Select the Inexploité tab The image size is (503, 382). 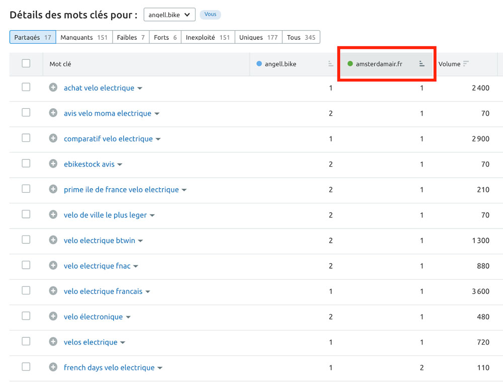[x=208, y=37]
